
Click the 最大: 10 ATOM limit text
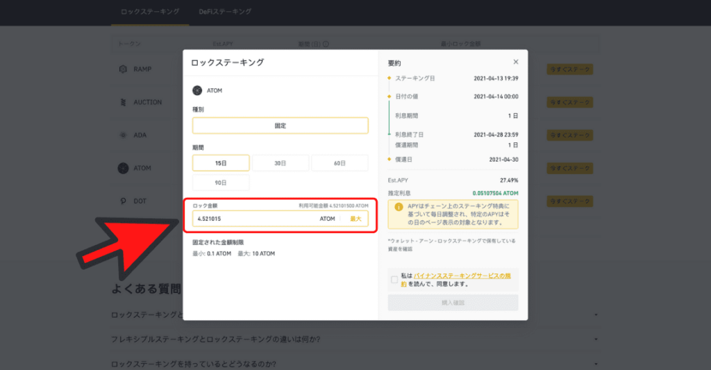coord(256,253)
